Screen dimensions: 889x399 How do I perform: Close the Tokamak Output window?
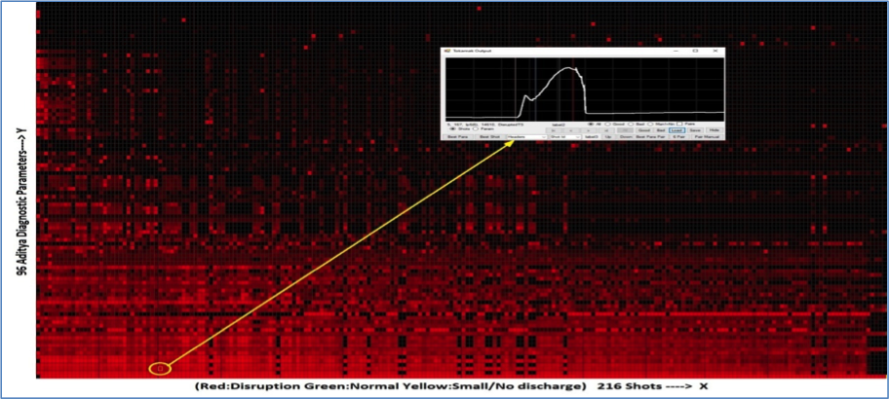[x=715, y=51]
